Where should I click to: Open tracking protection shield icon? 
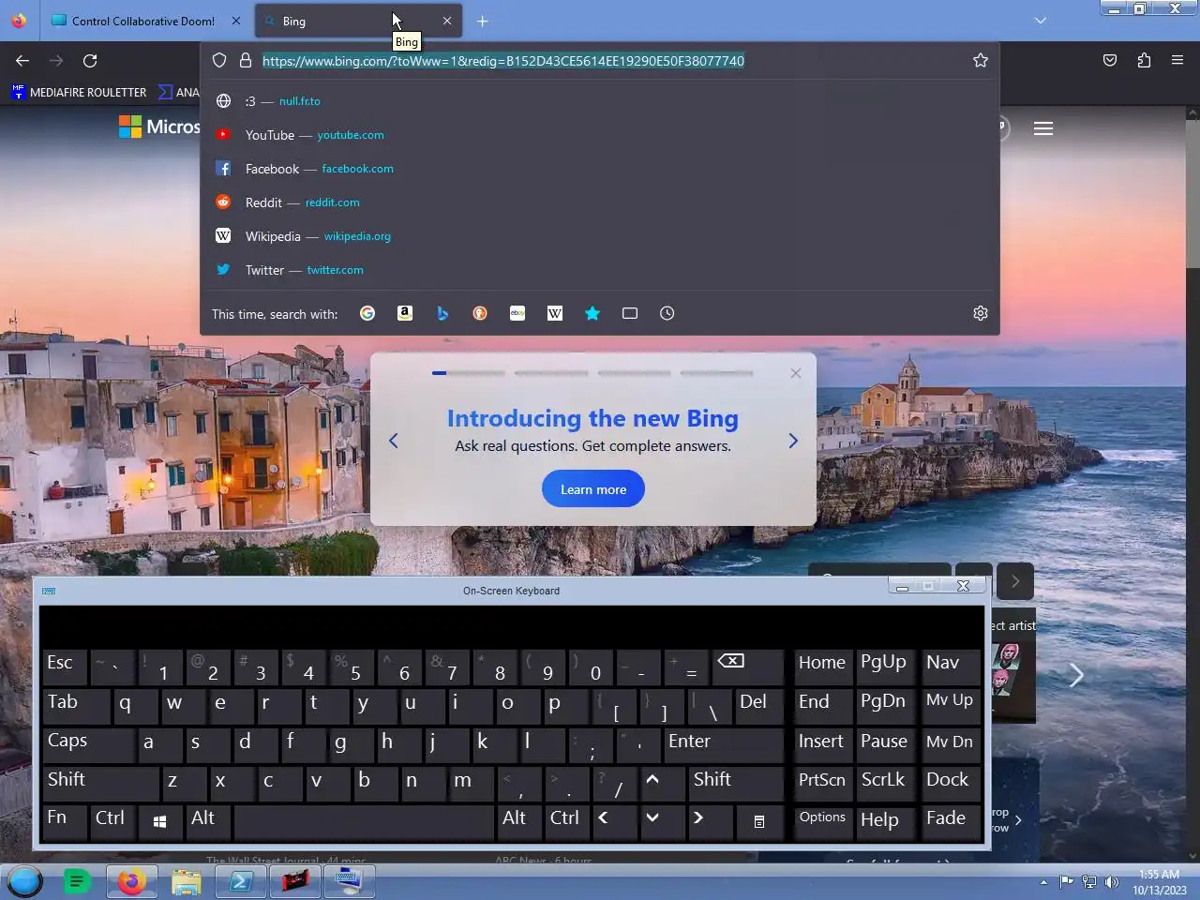click(x=219, y=60)
